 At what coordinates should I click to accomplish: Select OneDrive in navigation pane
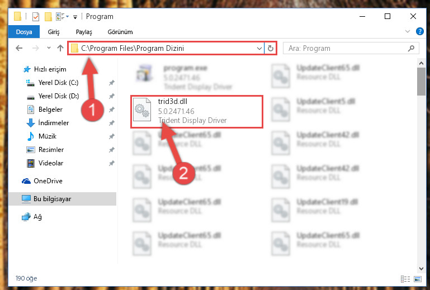48,181
